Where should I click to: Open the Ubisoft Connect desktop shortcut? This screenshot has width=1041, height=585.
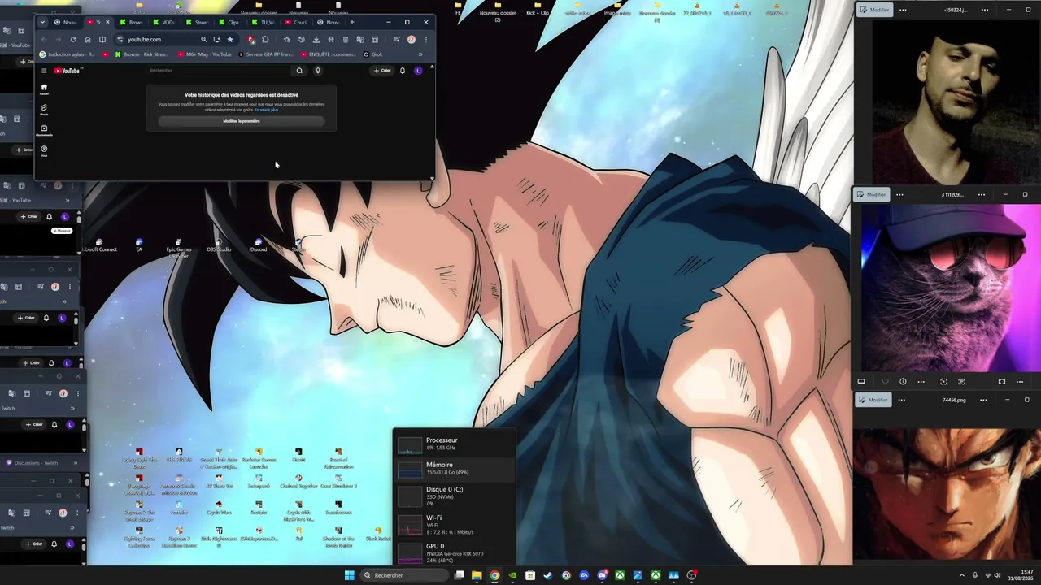coord(99,245)
